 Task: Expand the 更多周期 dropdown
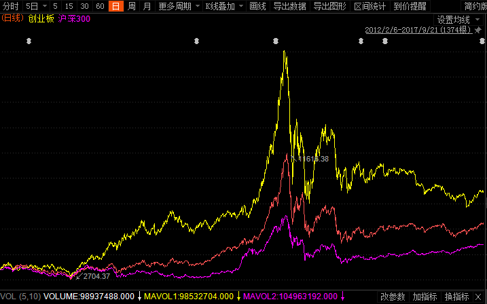tap(179, 6)
